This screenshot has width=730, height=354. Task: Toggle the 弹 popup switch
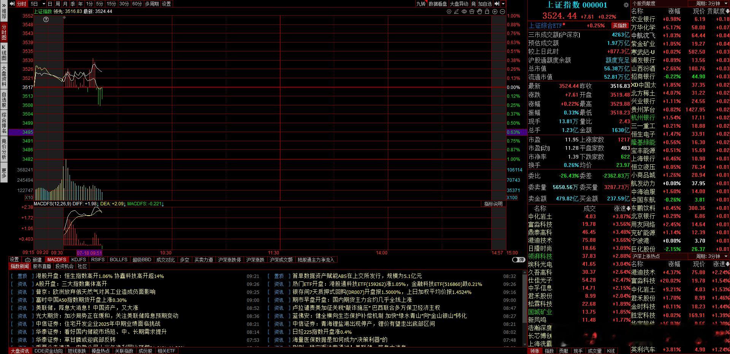tap(518, 260)
